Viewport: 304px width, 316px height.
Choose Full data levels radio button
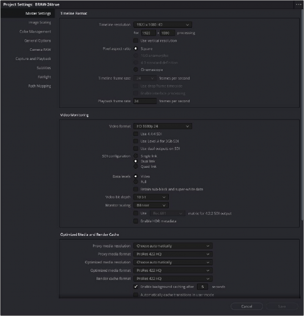(136, 181)
